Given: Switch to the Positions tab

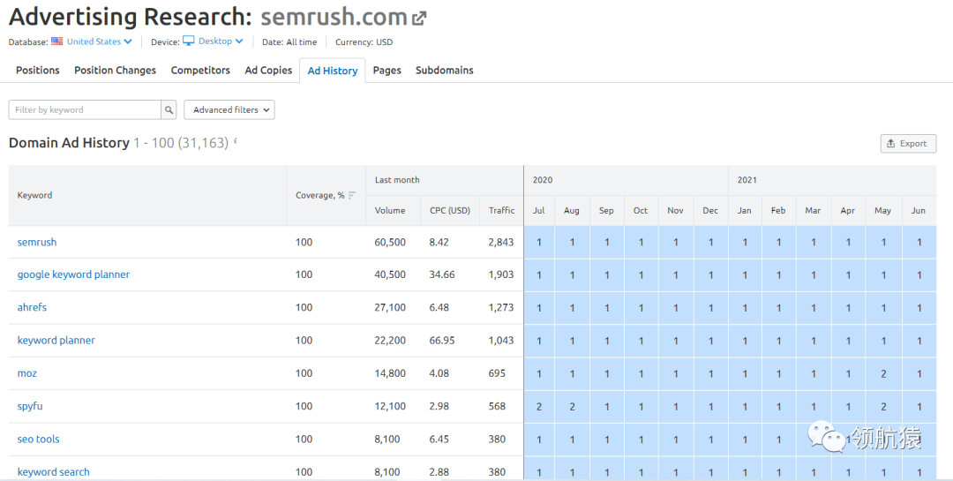Looking at the screenshot, I should tap(38, 71).
